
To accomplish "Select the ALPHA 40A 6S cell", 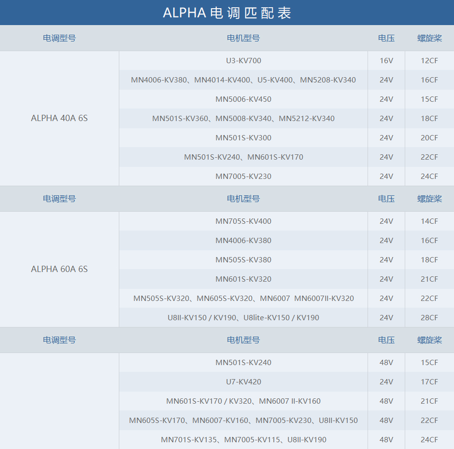I will tap(59, 118).
